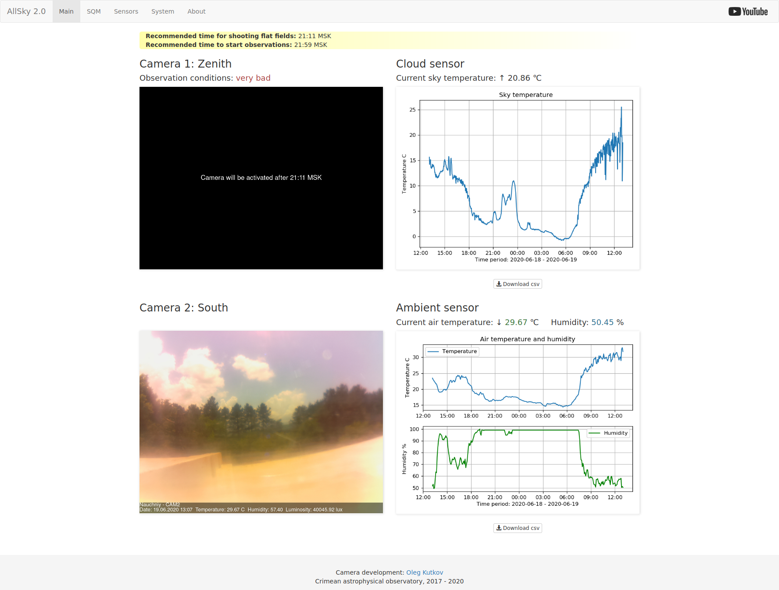This screenshot has width=779, height=590.
Task: Open the Camera 2 South image
Action: pyautogui.click(x=261, y=422)
